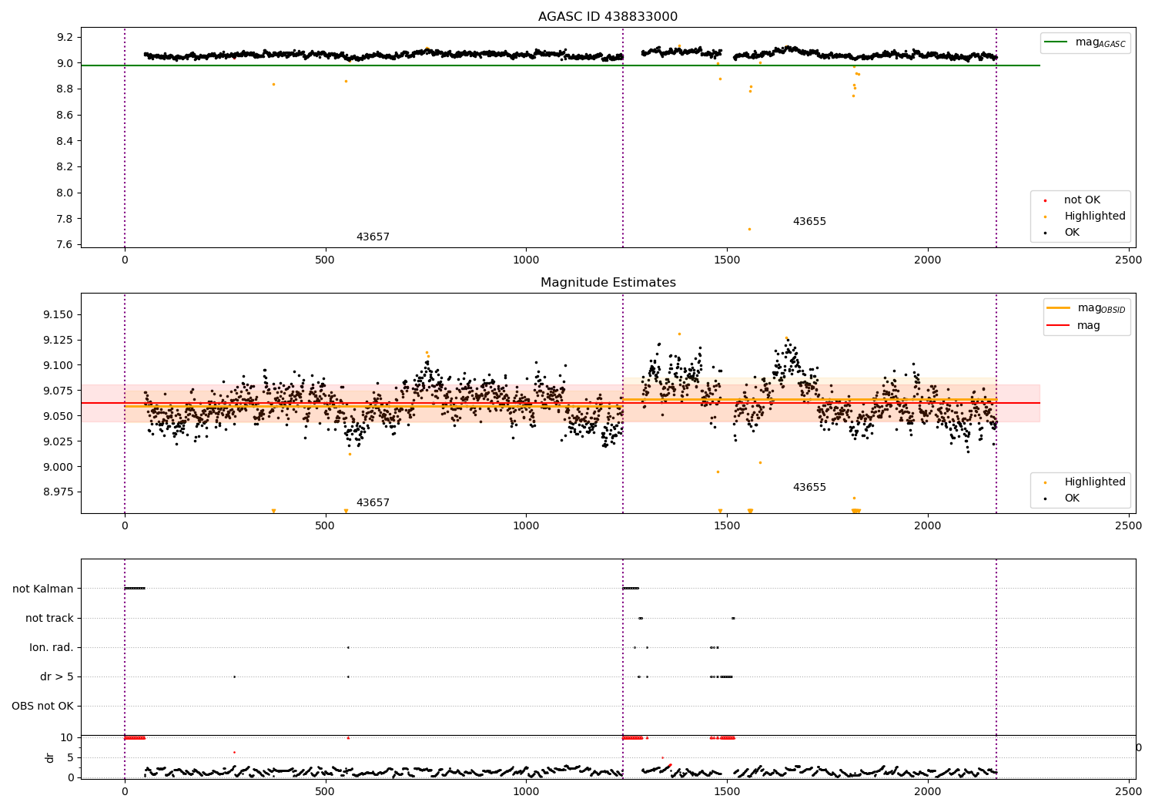This screenshot has height=809, width=1155.
Task: Select the mag AGASC legend entry in top plot
Action: [x=1084, y=42]
